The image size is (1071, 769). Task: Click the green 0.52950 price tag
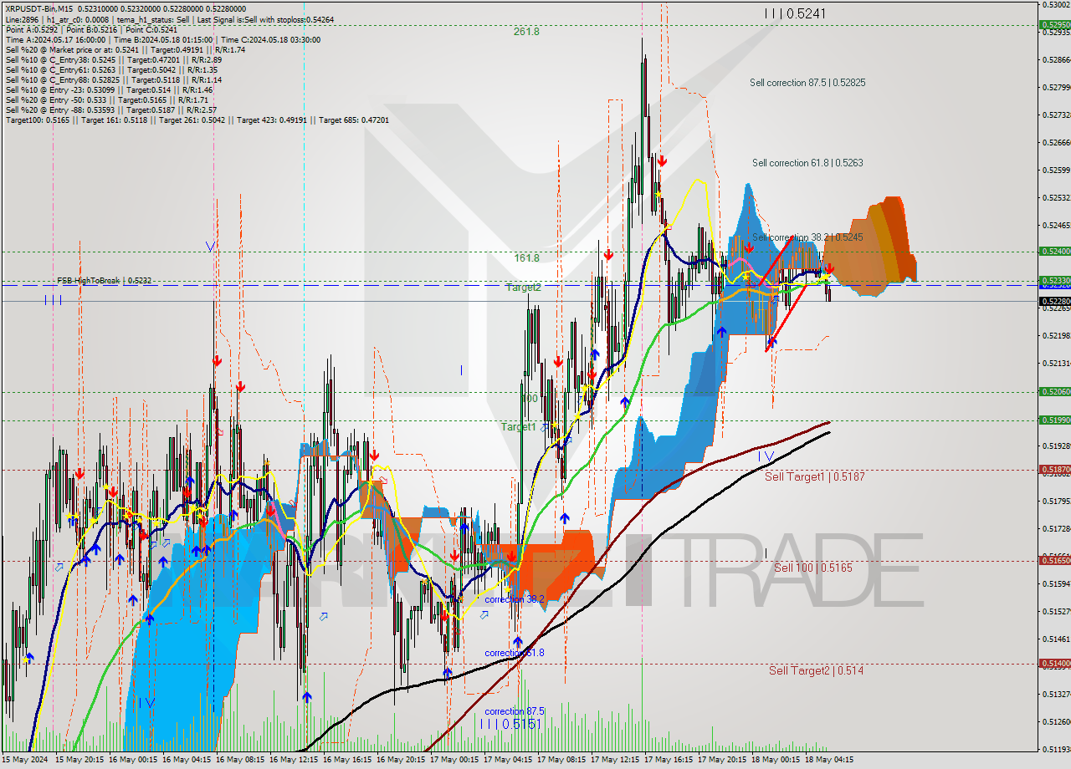(1054, 25)
